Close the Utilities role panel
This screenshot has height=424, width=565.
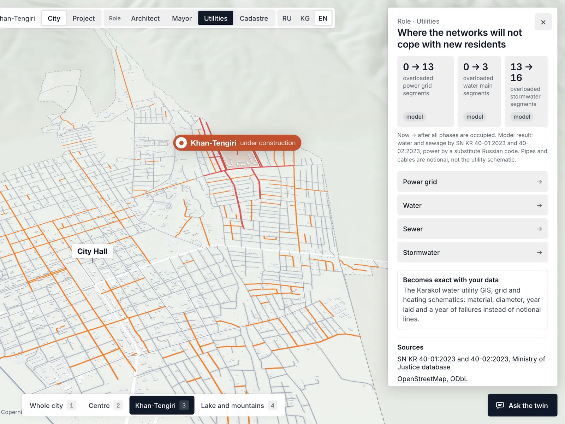543,22
